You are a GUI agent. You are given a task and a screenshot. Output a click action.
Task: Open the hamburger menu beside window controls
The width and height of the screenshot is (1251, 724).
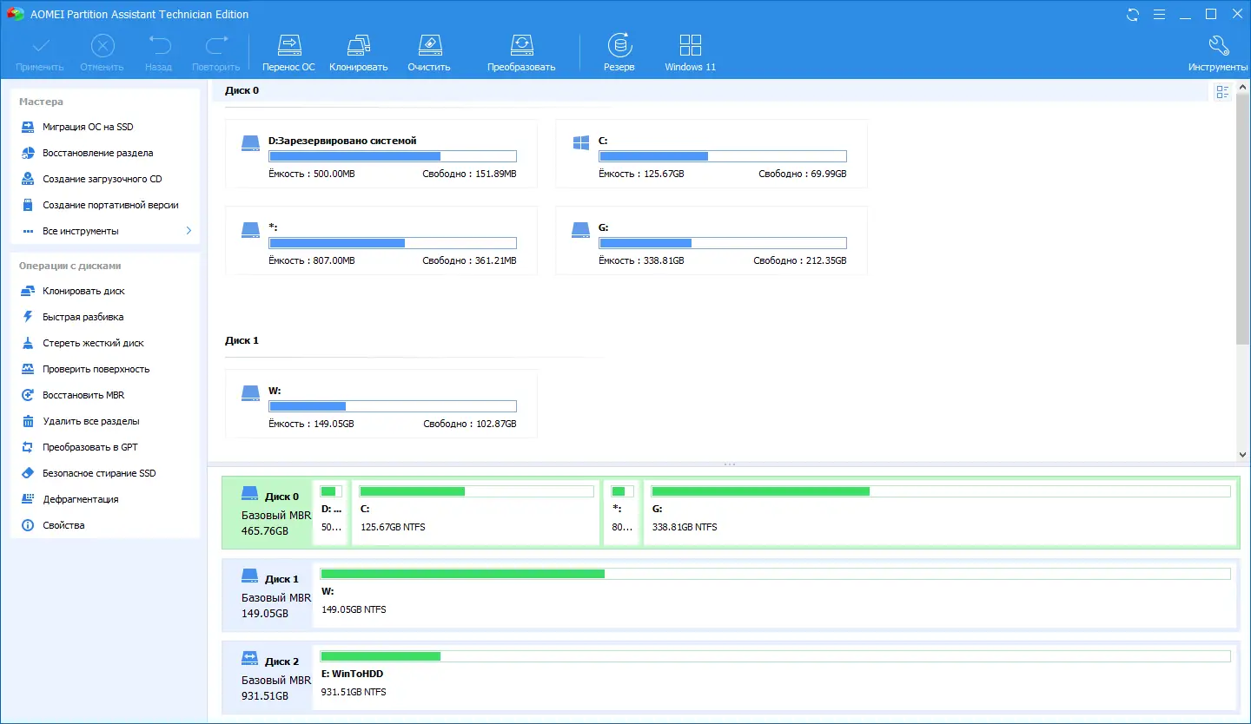tap(1159, 14)
